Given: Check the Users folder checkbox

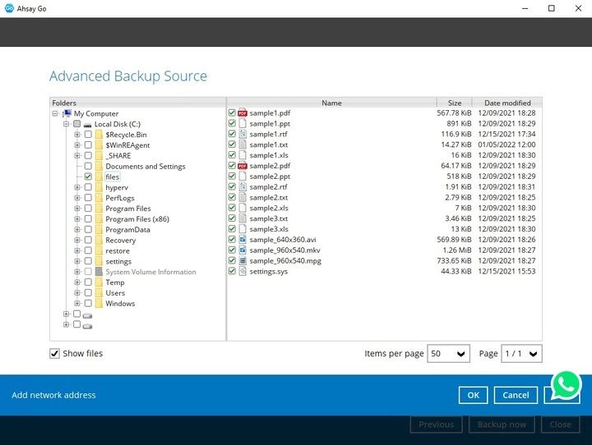Looking at the screenshot, I should (x=88, y=292).
